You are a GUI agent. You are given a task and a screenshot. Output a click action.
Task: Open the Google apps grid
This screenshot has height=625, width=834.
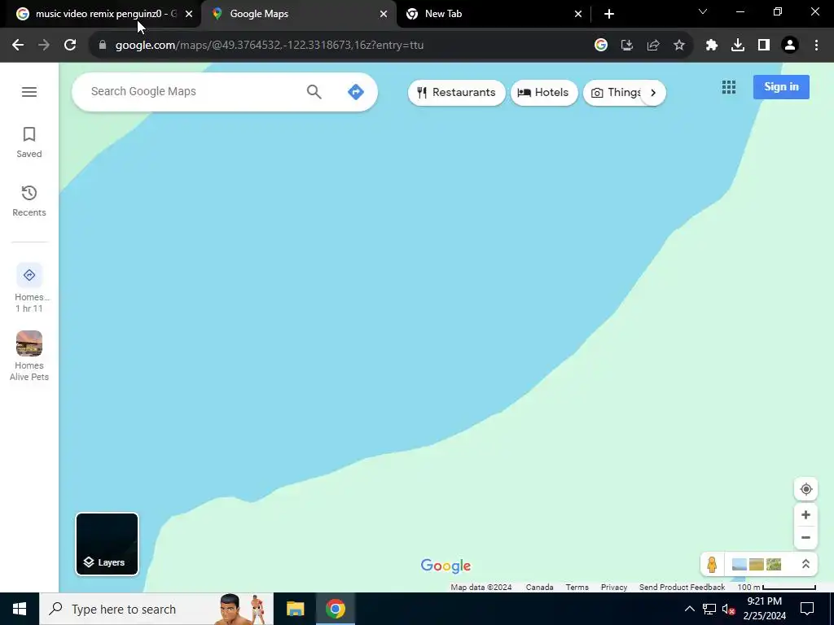coord(729,87)
